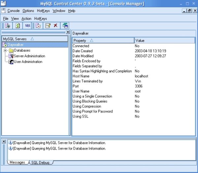Click the main toolbar drag handle
198x173 pixels.
click(x=3, y=25)
